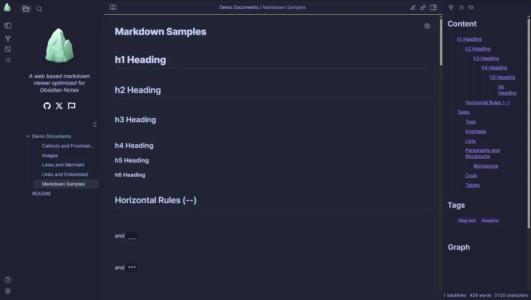Jump to h1 Heading in Content outline
The width and height of the screenshot is (531, 300).
(x=469, y=39)
